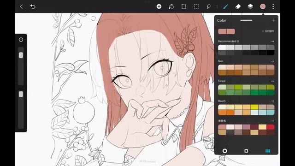This screenshot has width=295, height=166.
Task: Switch to the eraser tool
Action: pyautogui.click(x=238, y=6)
